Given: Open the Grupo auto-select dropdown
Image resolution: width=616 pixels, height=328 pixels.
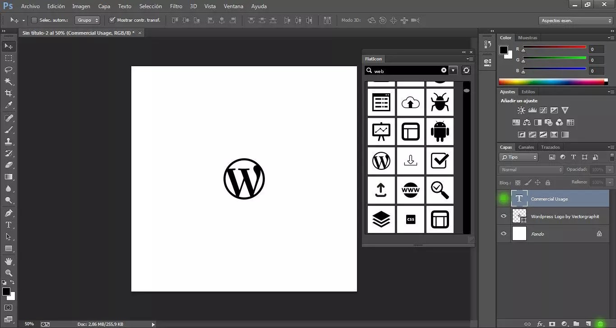Looking at the screenshot, I should pyautogui.click(x=88, y=20).
